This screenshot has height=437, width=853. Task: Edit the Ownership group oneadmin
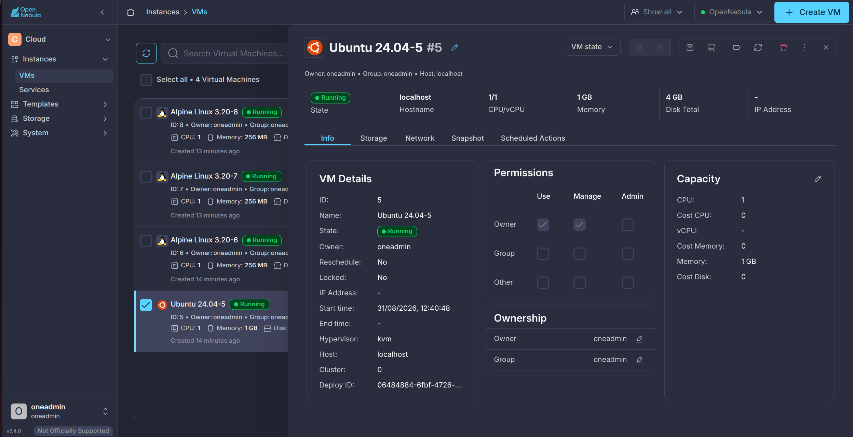click(640, 360)
